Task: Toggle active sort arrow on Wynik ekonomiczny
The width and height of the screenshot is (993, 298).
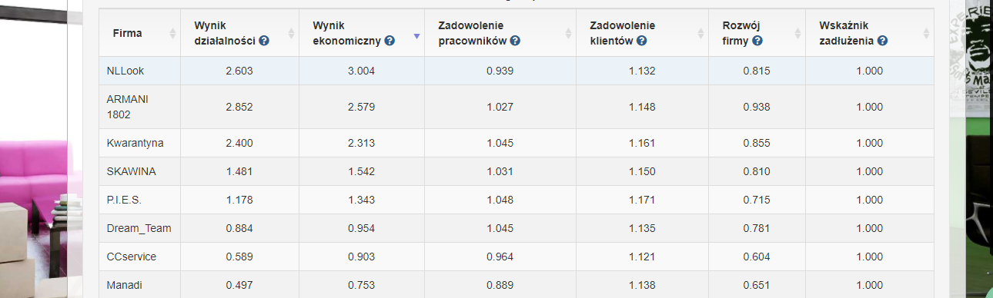Action: point(416,36)
